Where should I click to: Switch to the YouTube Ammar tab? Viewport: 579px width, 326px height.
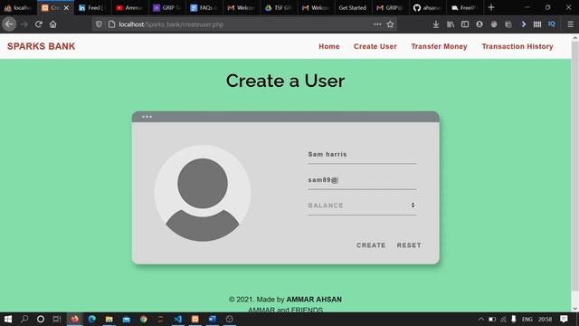129,8
